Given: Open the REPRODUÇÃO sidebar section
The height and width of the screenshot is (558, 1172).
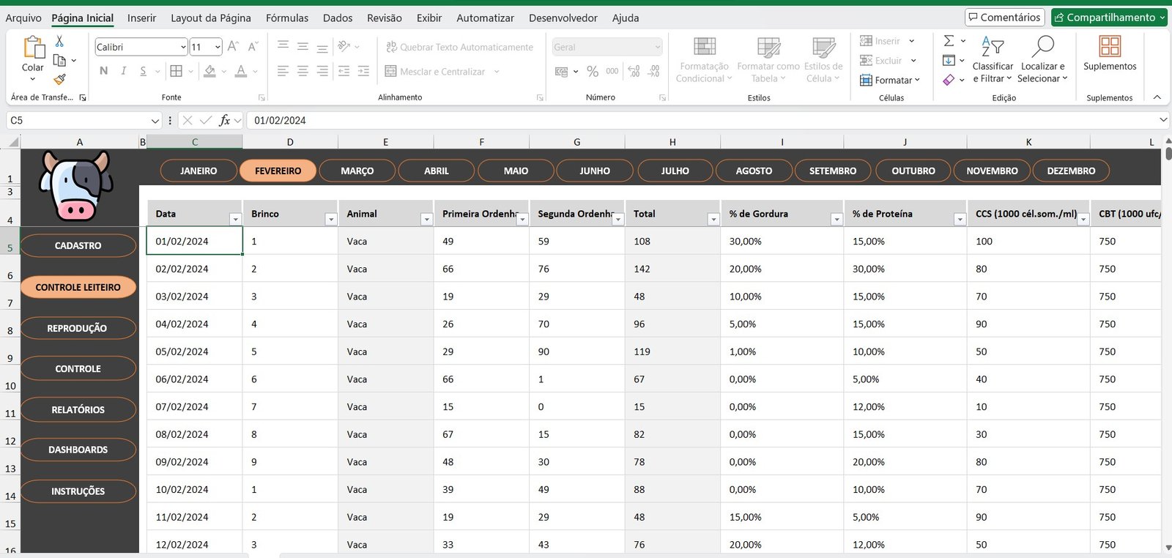Looking at the screenshot, I should 78,328.
